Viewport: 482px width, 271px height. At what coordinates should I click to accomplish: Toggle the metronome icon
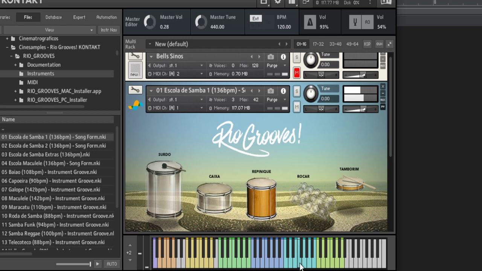point(310,22)
